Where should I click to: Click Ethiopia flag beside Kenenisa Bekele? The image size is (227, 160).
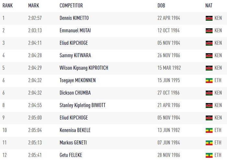[x=209, y=130]
